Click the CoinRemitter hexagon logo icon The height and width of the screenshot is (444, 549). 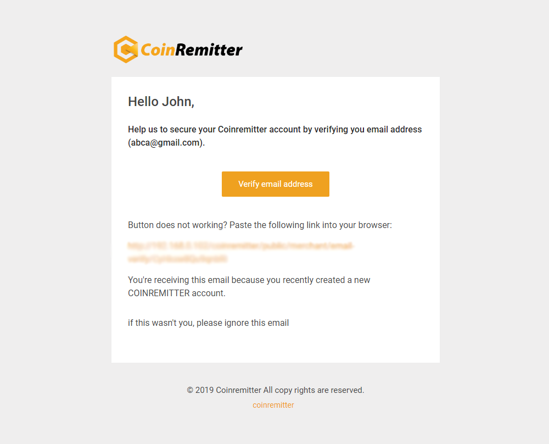(x=126, y=49)
